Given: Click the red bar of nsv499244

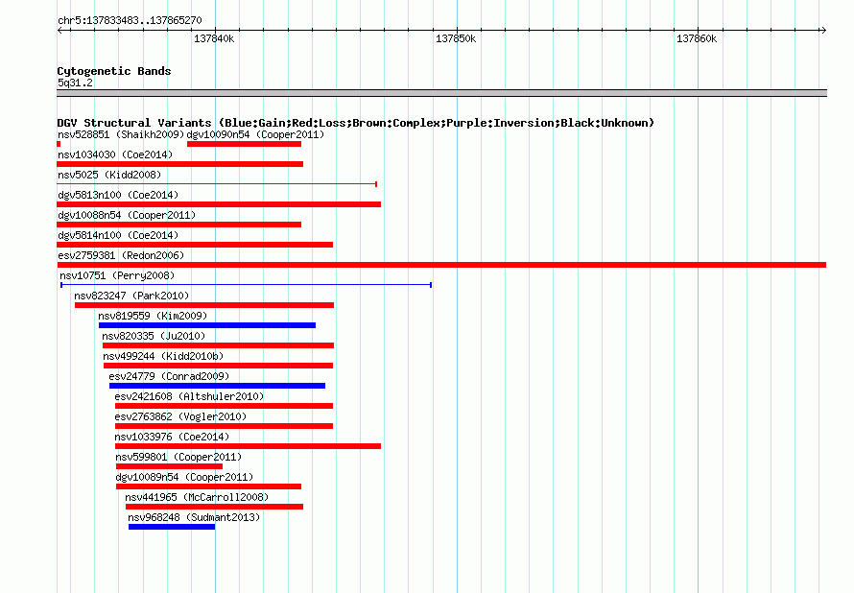Looking at the screenshot, I should point(218,366).
